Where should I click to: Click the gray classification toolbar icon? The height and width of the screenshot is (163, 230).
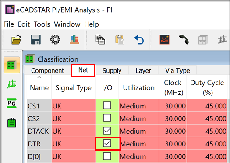(203, 40)
